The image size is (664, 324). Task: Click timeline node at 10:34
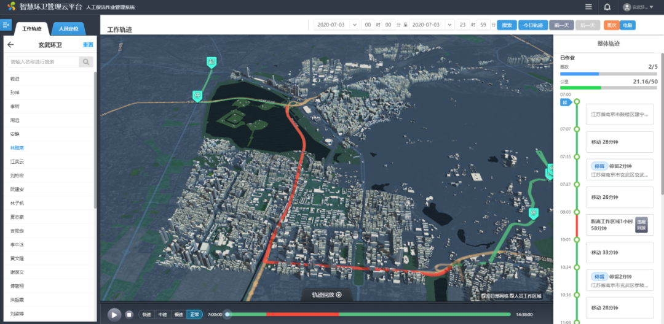[x=576, y=268]
